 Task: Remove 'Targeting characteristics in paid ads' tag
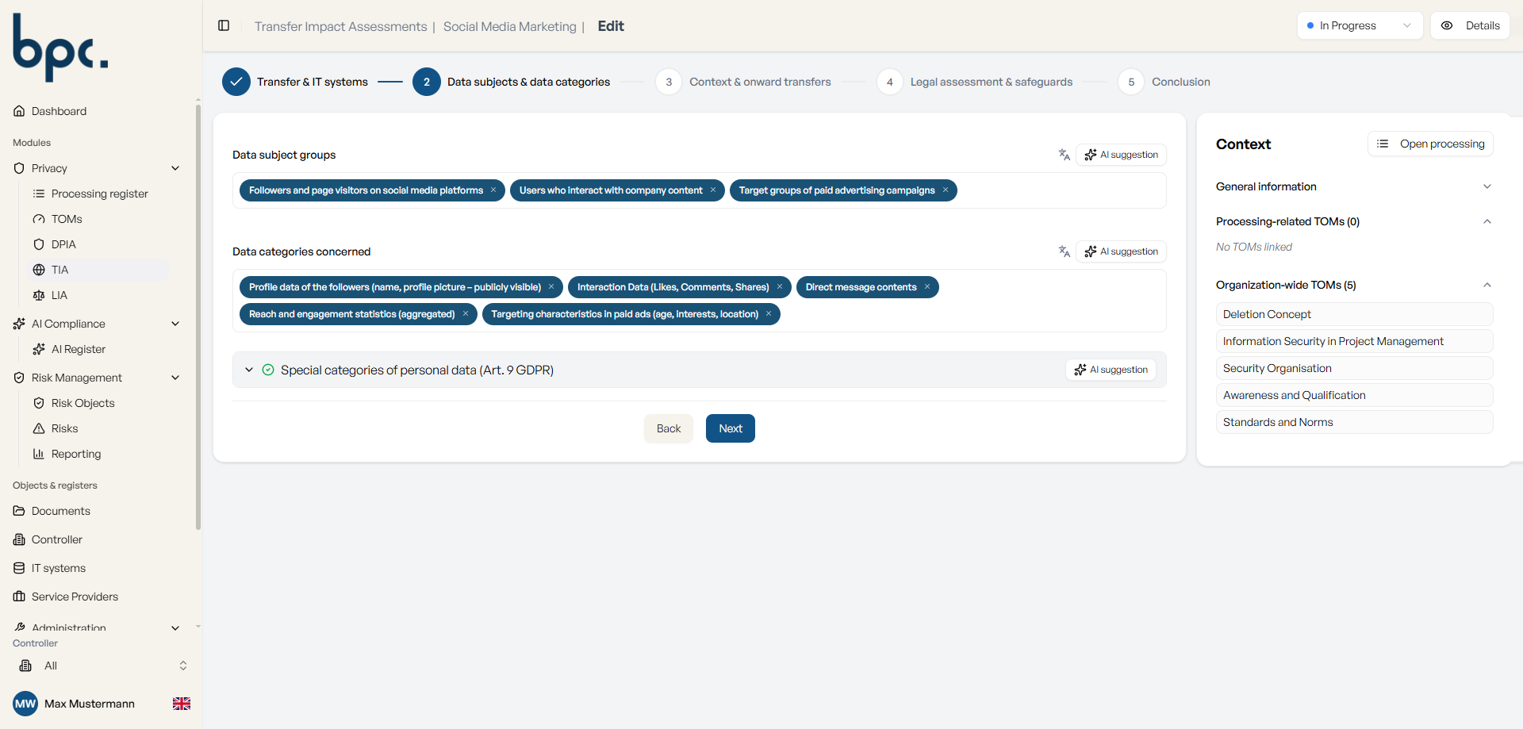769,314
